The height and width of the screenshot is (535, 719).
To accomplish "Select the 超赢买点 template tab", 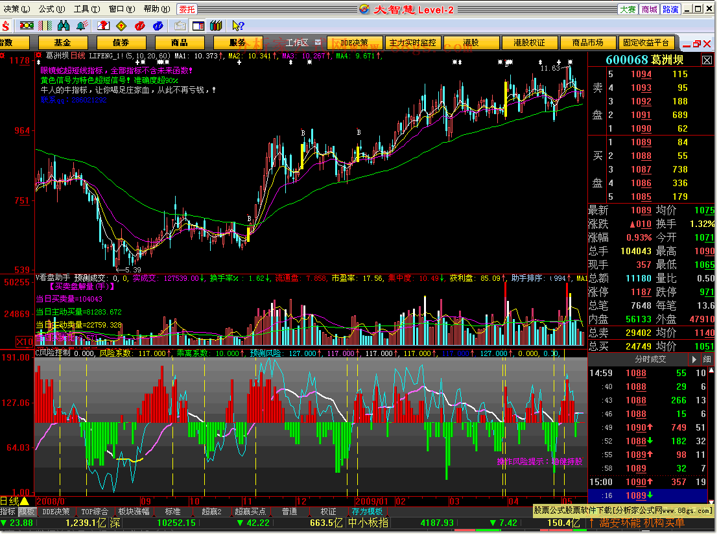I will pyautogui.click(x=250, y=512).
